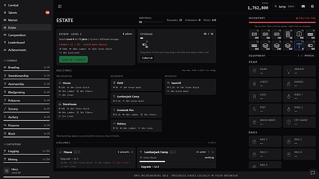Open the chat bubble icon
This screenshot has height=179, width=319.
313,173
